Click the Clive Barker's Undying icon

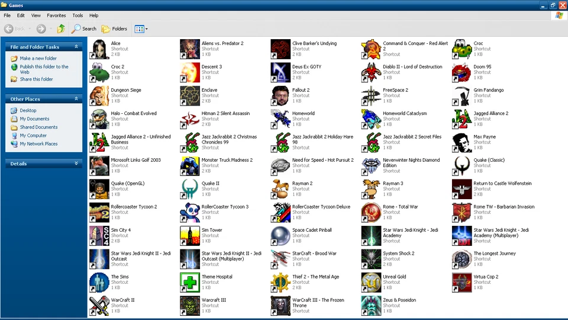pyautogui.click(x=280, y=49)
